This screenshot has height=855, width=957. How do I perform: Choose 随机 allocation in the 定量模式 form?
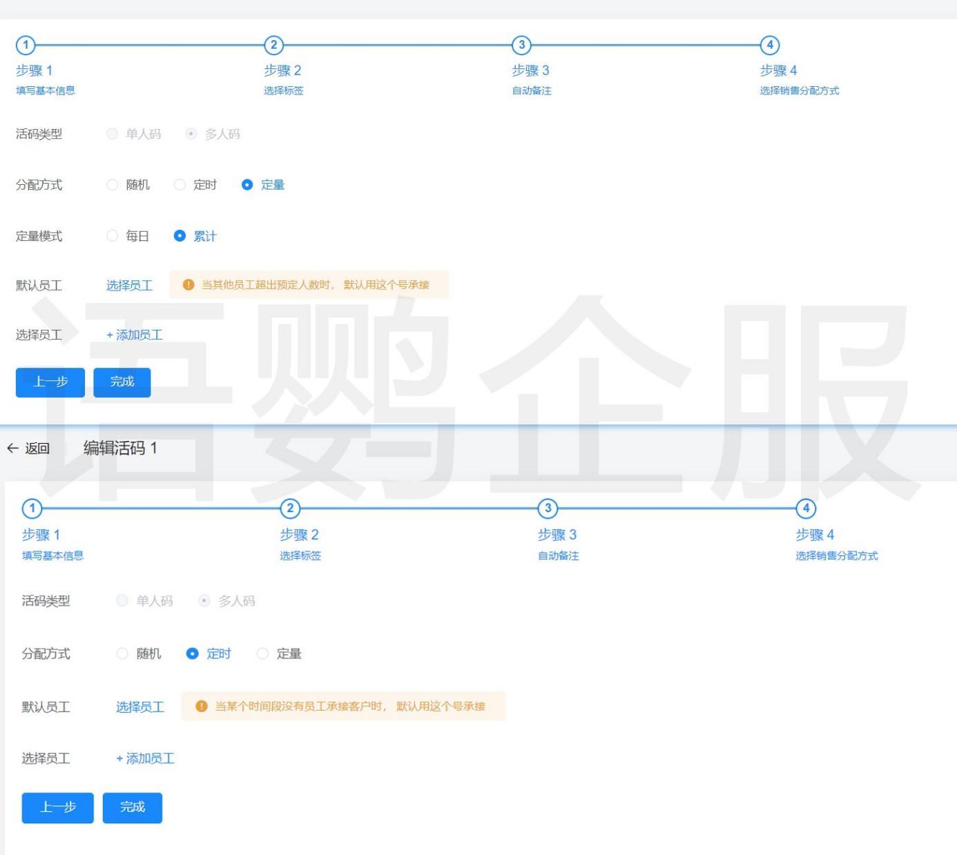click(113, 185)
